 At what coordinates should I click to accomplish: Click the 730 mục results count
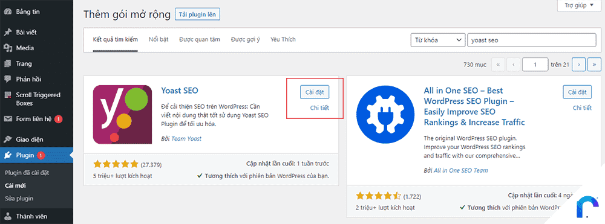click(474, 65)
